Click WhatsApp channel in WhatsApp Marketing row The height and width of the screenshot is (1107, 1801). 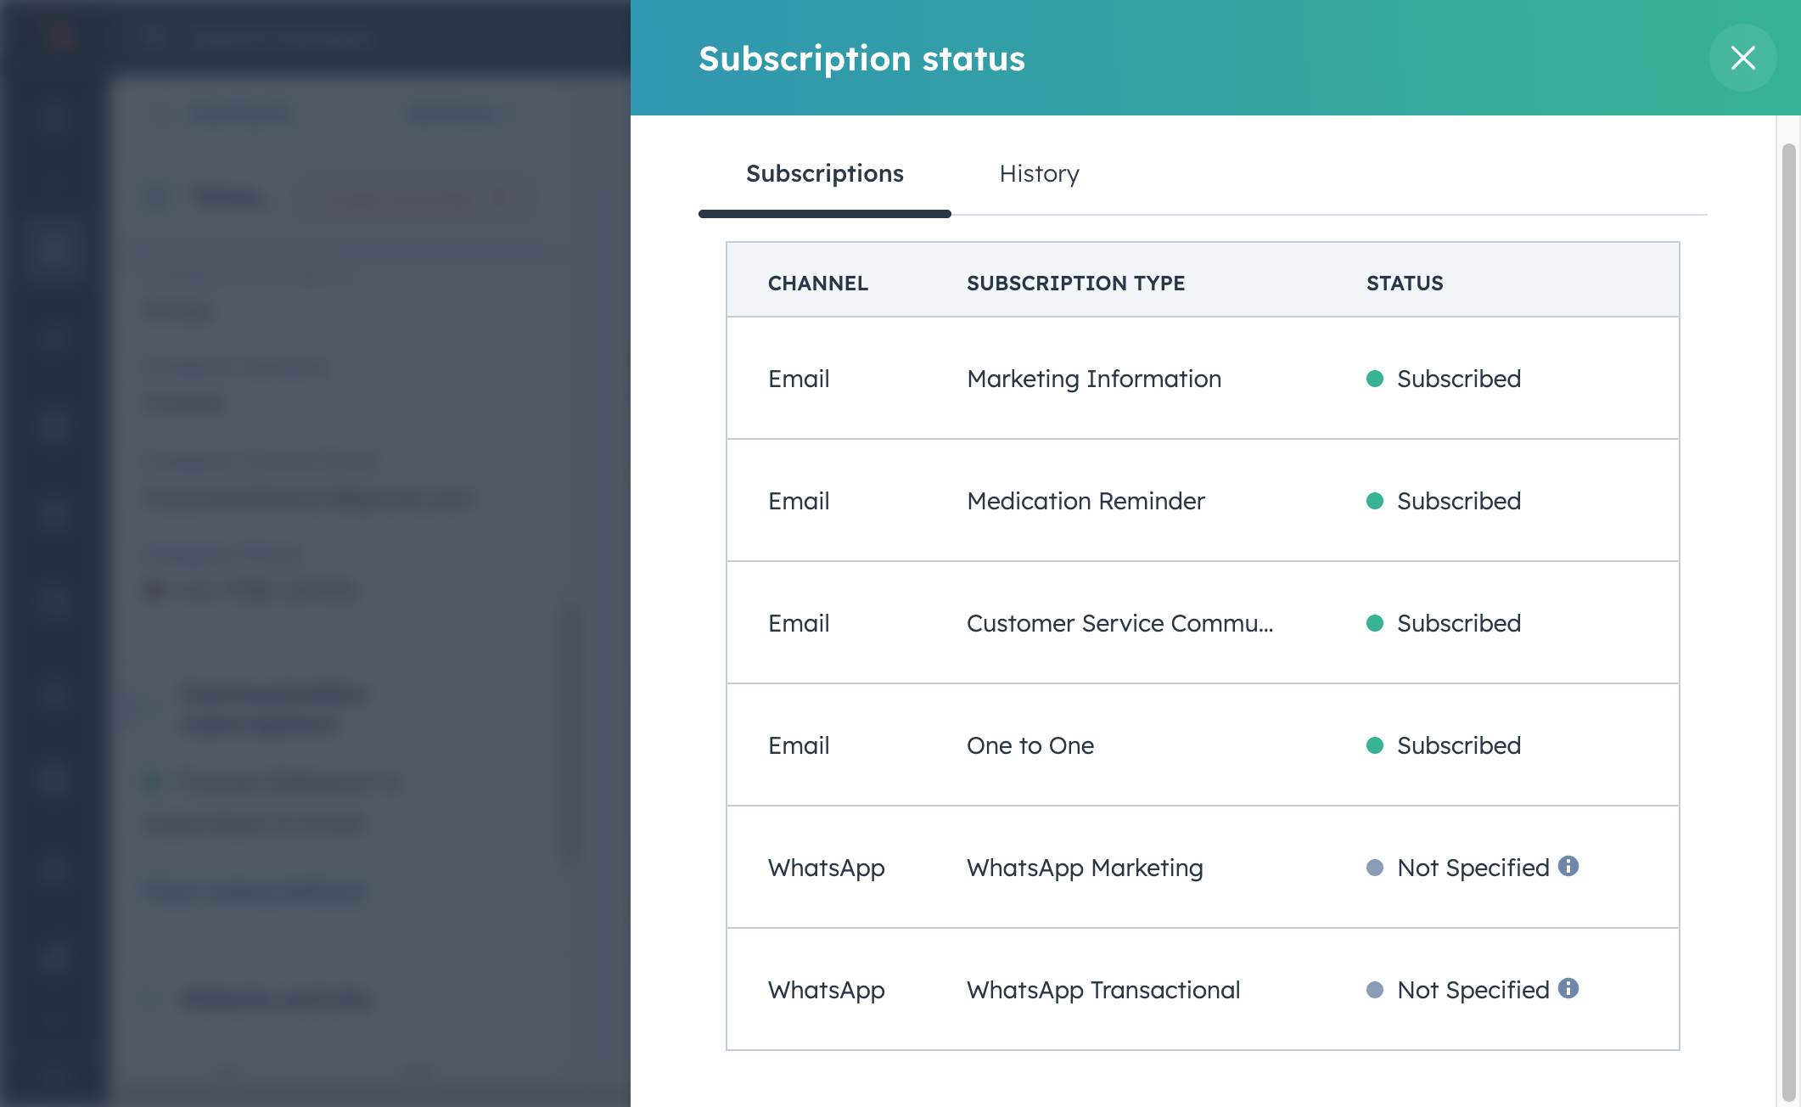tap(826, 868)
